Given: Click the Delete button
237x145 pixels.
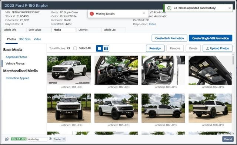Looking at the screenshot, I should click(193, 48).
